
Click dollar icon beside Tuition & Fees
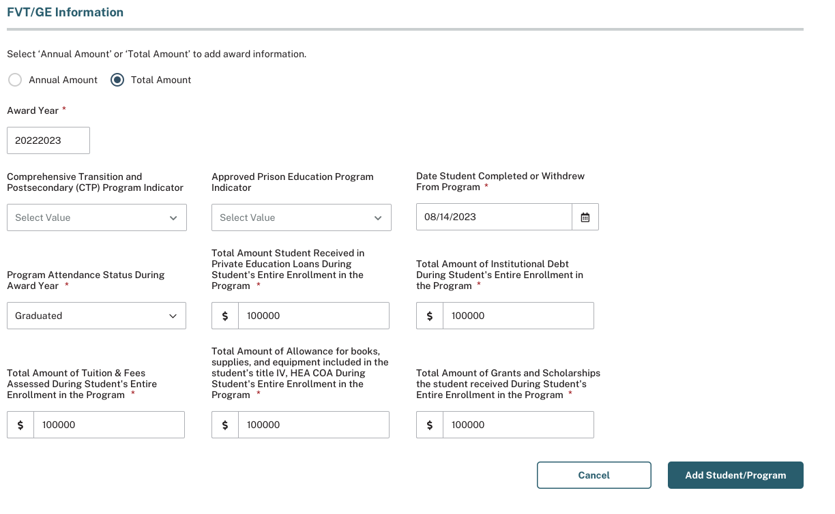pyautogui.click(x=20, y=425)
